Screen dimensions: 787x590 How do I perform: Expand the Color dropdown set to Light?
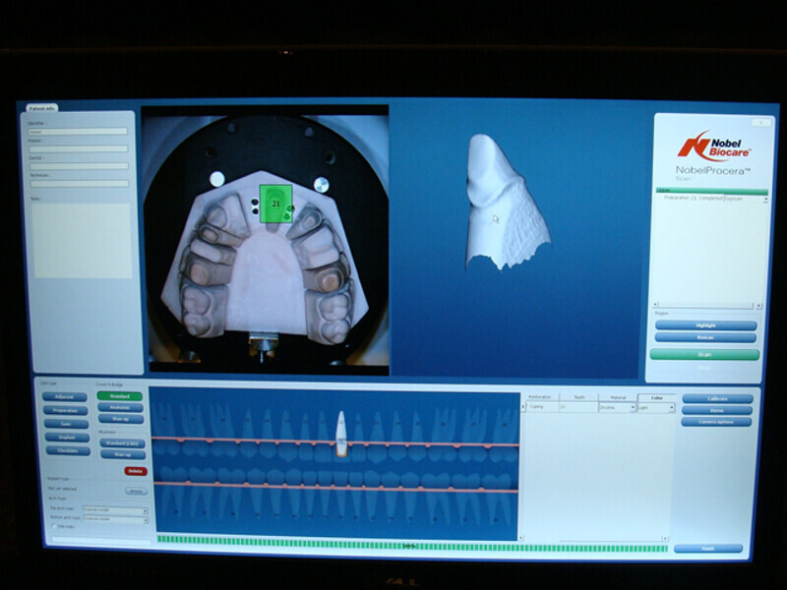(x=671, y=407)
